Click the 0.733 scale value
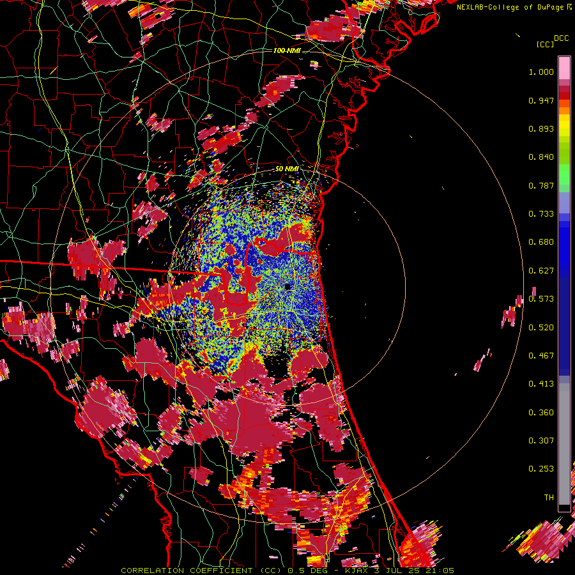 point(541,214)
